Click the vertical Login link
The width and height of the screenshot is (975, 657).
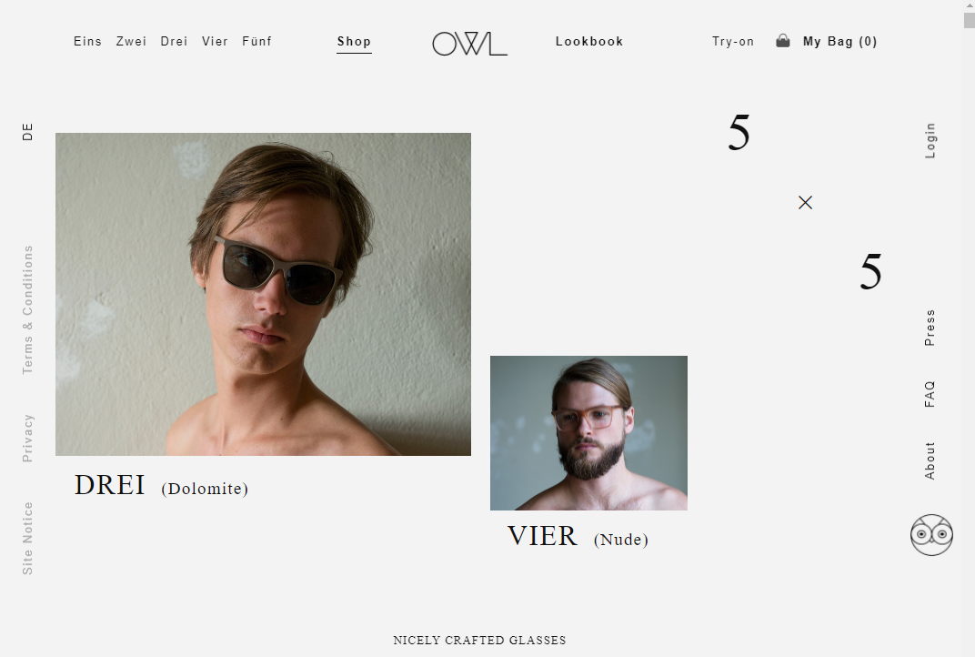point(930,141)
